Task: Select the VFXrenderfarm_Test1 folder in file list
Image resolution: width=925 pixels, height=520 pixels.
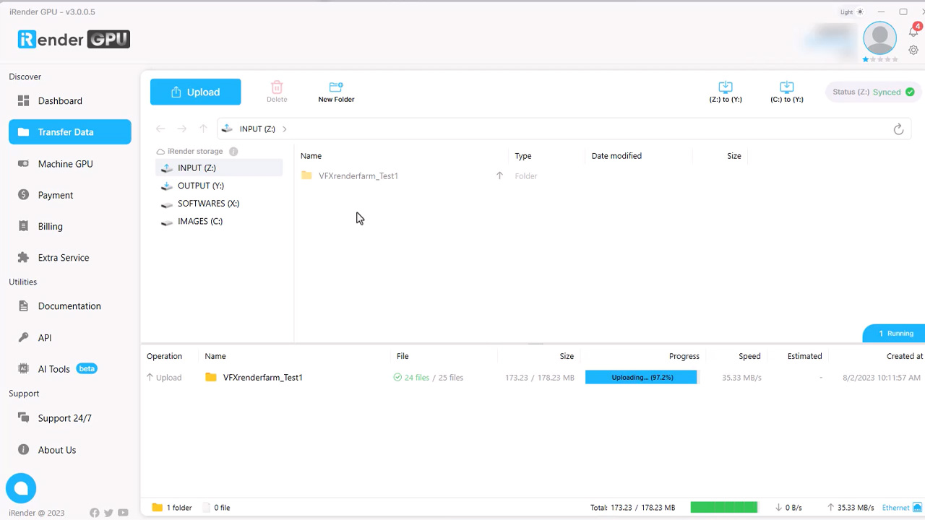Action: [x=358, y=176]
